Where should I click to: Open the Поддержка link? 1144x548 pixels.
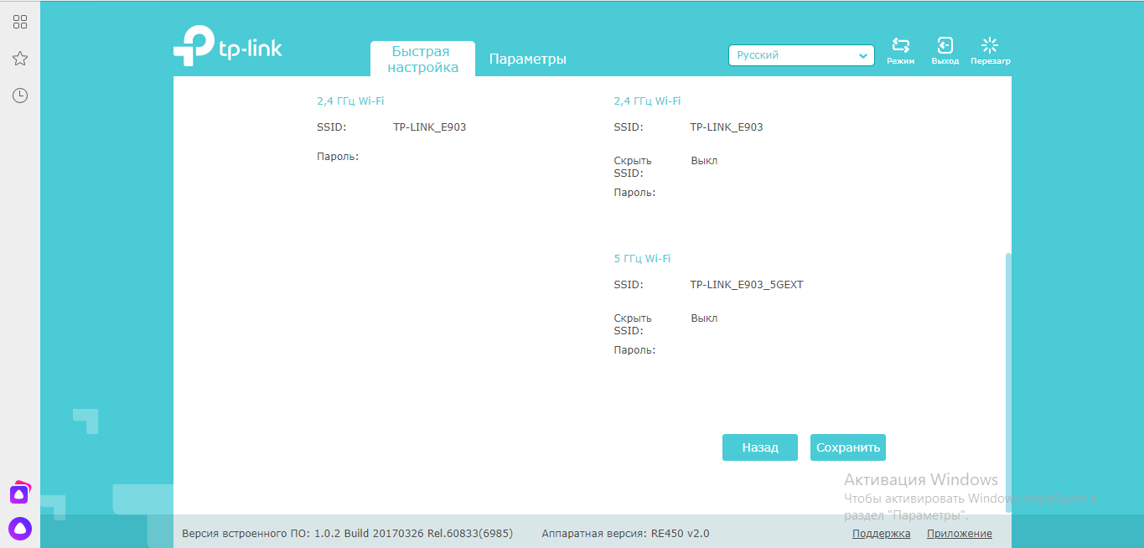882,534
